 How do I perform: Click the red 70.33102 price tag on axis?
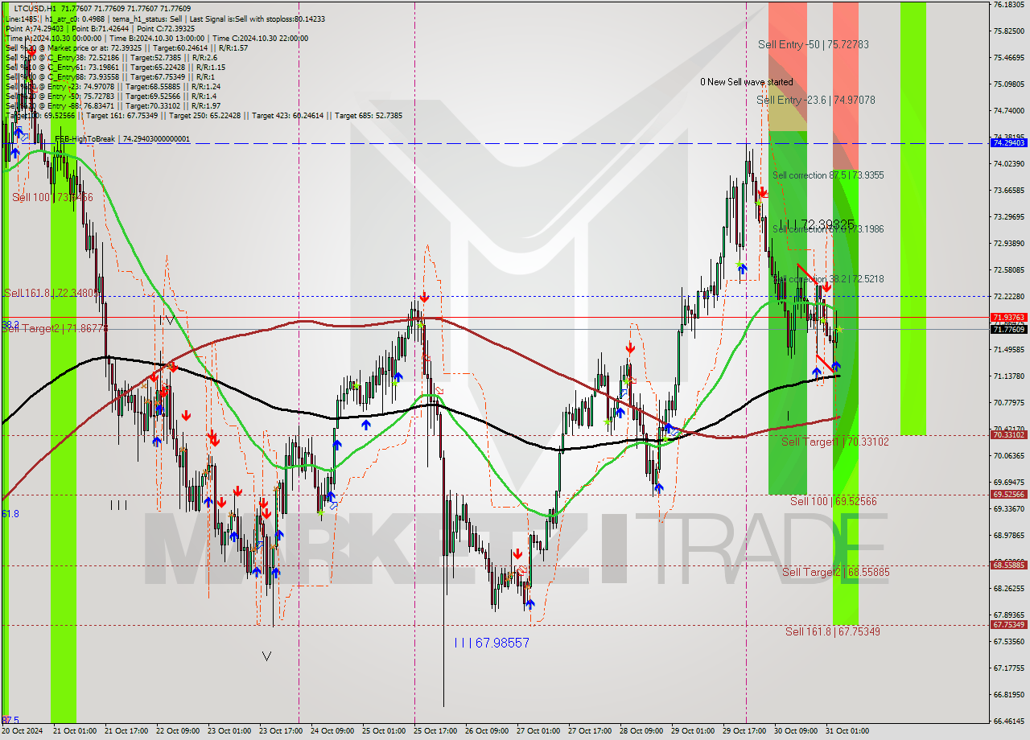tap(1008, 434)
